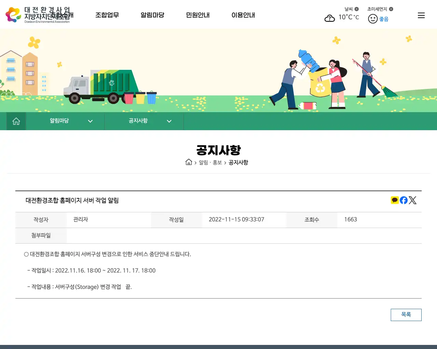Screen dimensions: 437x349
Task: Open the 알림·홍보 breadcrumb link
Action: 209,163
